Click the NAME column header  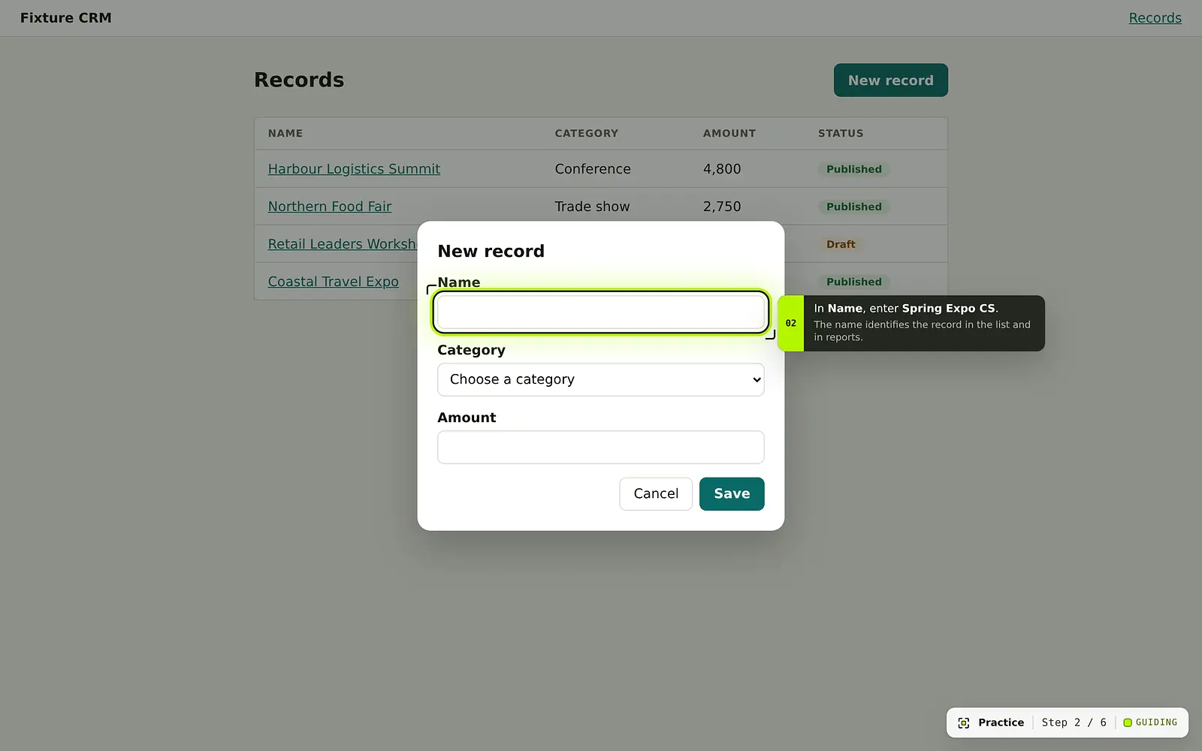pyautogui.click(x=285, y=134)
